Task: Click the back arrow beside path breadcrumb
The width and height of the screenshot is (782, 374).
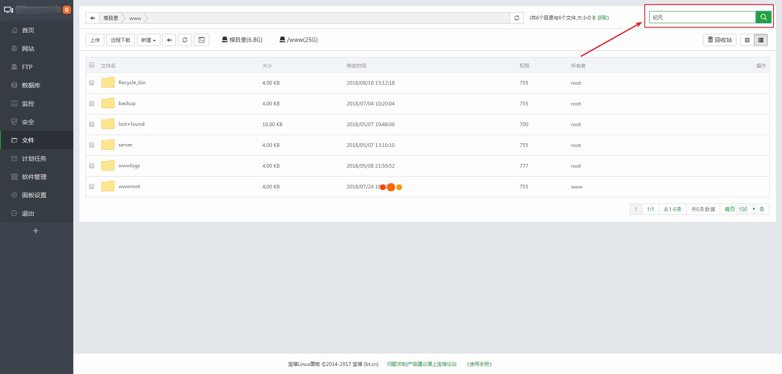Action: [92, 18]
